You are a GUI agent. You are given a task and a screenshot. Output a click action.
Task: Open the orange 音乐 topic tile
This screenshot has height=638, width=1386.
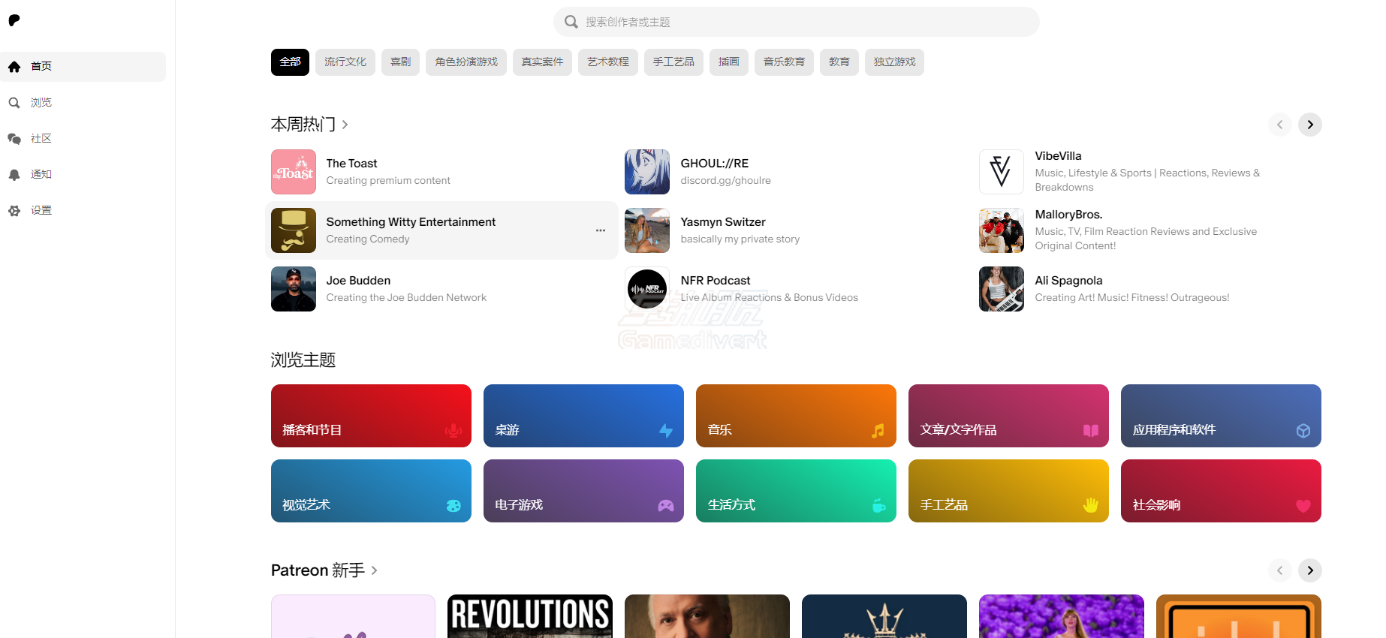tap(796, 416)
